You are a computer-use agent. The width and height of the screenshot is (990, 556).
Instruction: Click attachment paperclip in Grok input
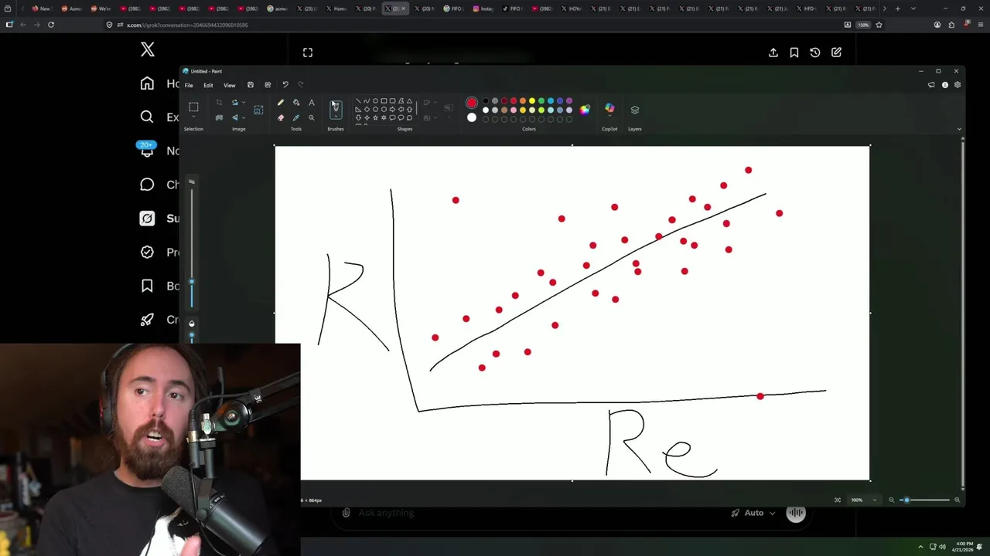(x=346, y=513)
